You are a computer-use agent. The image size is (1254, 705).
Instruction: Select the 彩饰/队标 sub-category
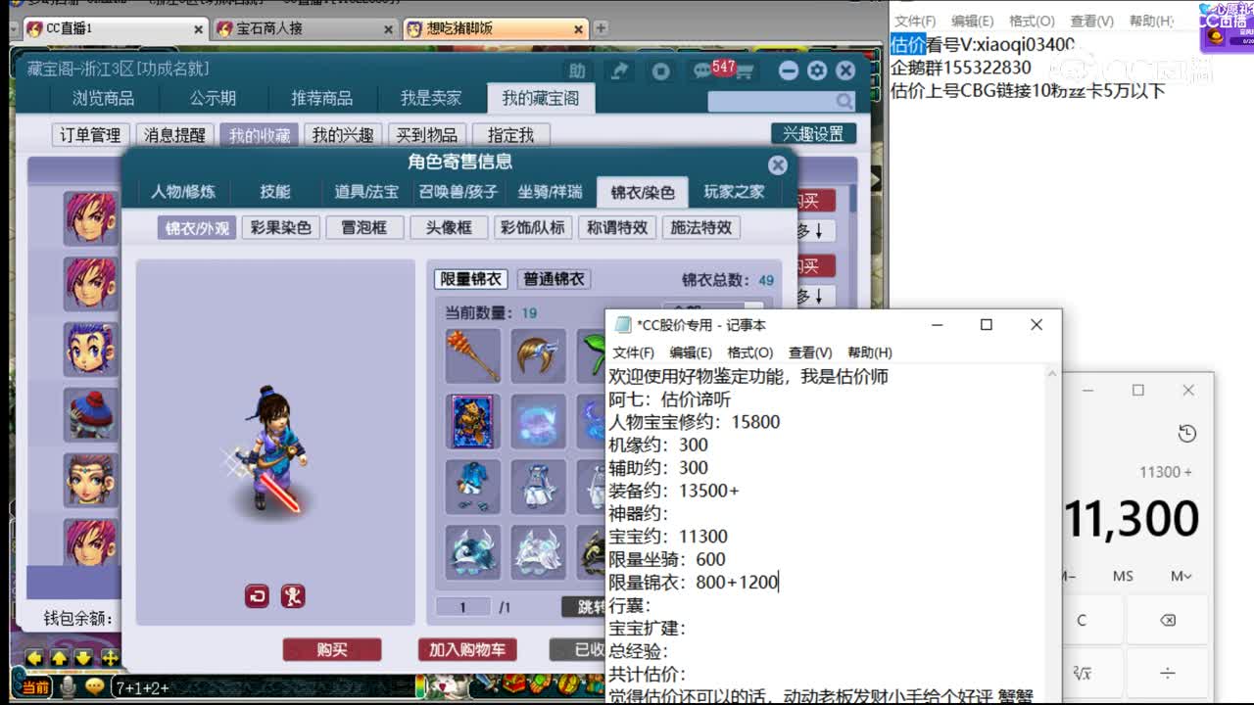533,227
